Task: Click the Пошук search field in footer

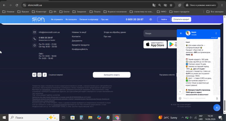Action: point(160,34)
